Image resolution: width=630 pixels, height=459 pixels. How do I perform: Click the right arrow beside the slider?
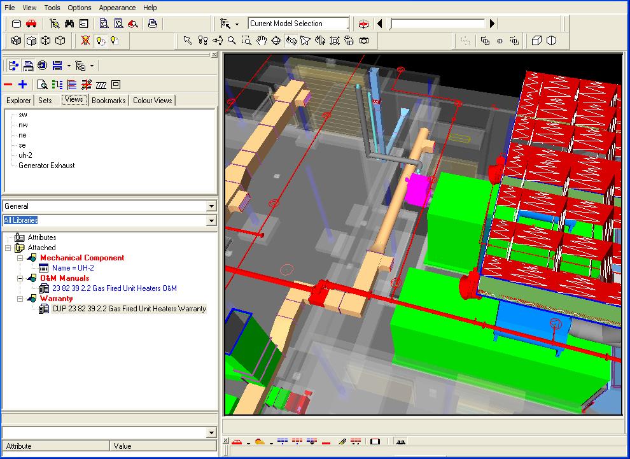click(x=492, y=24)
